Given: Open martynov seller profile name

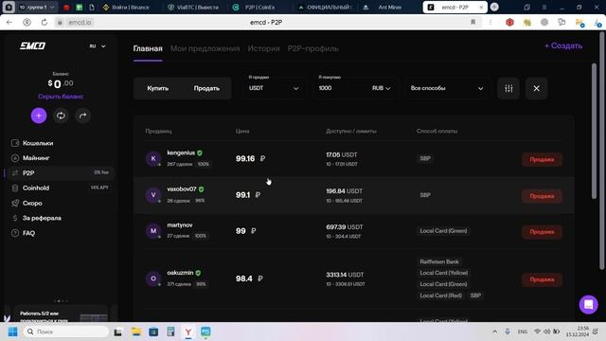Looking at the screenshot, I should point(180,225).
